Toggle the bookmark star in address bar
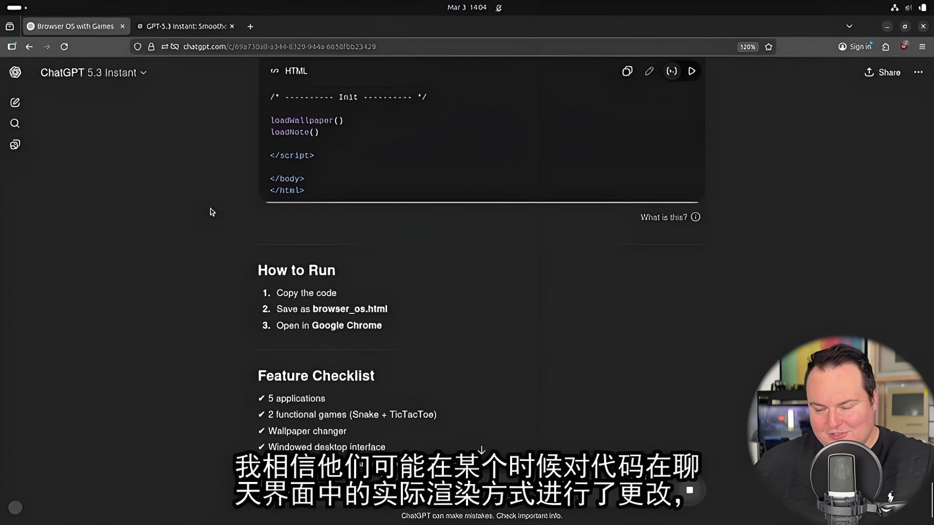934x525 pixels. click(768, 47)
